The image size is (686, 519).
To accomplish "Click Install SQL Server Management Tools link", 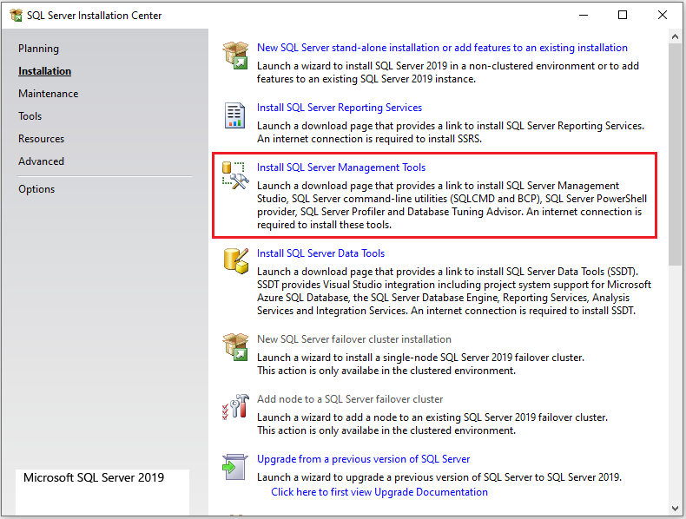I will [341, 168].
